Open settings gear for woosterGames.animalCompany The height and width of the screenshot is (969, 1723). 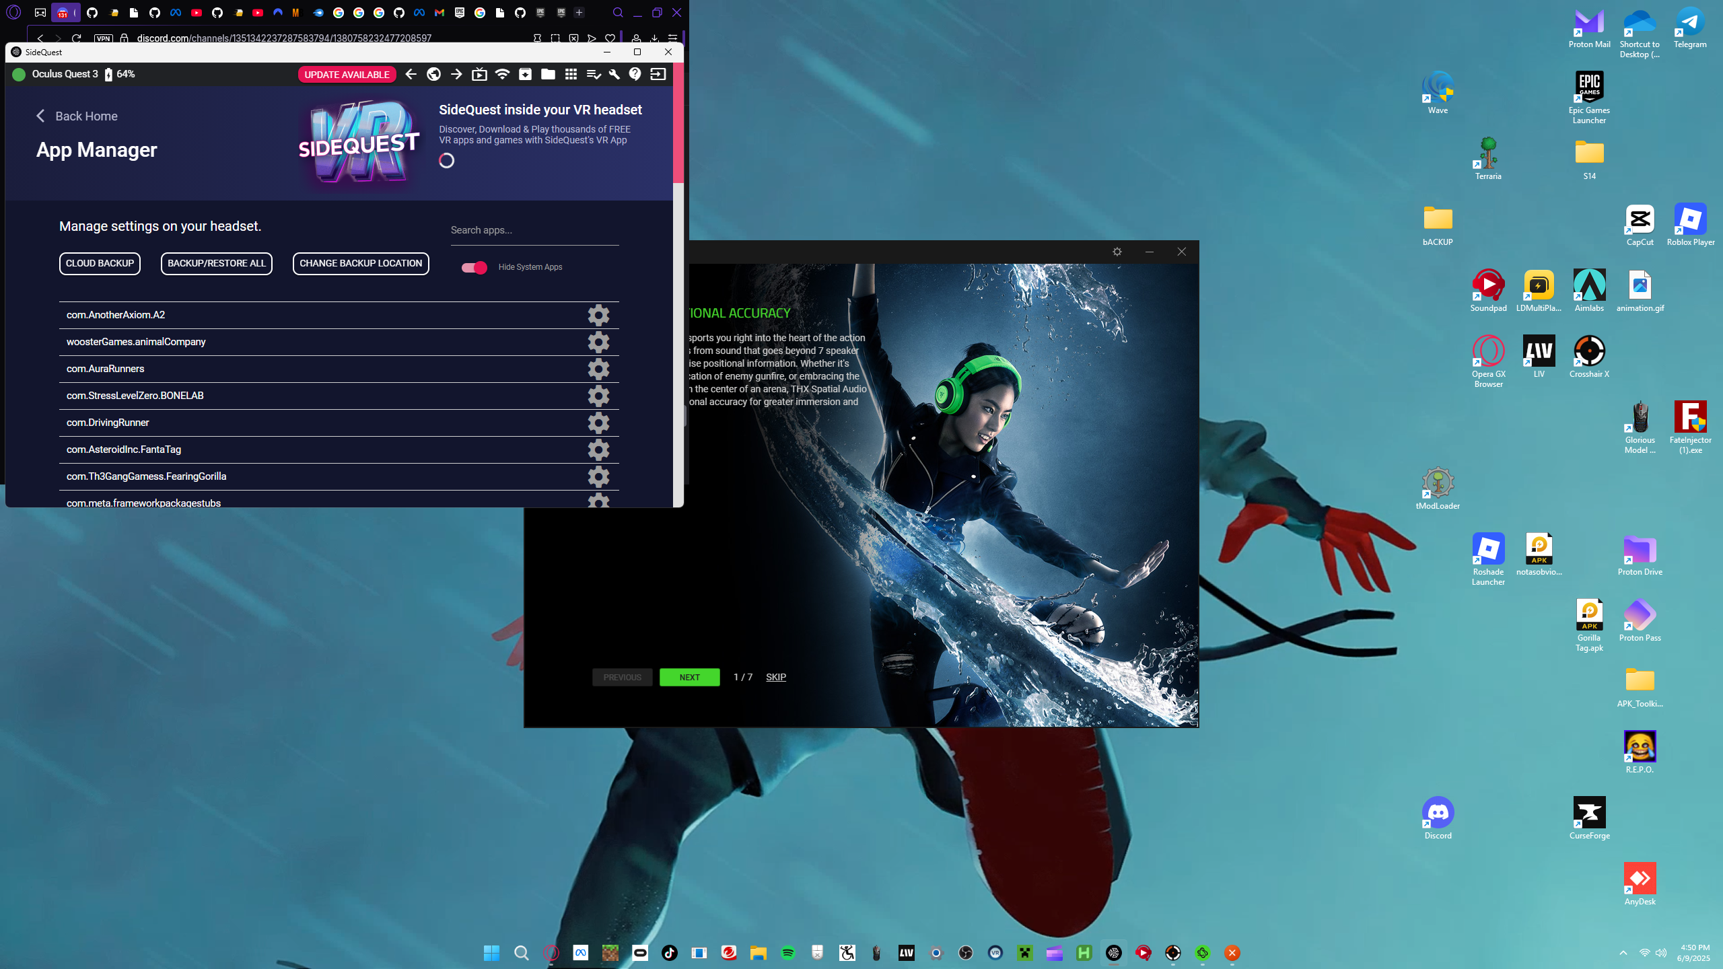coord(598,342)
